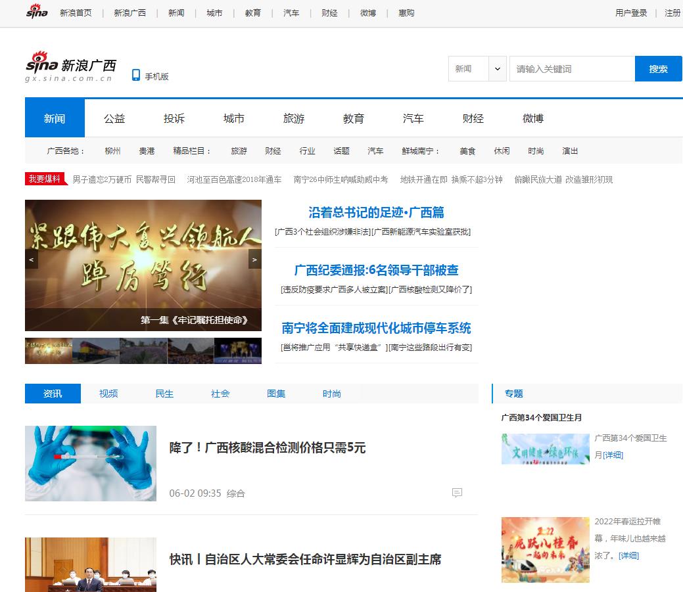683x592 pixels.
Task: Go to 新浪首页 in top bar
Action: (x=76, y=13)
